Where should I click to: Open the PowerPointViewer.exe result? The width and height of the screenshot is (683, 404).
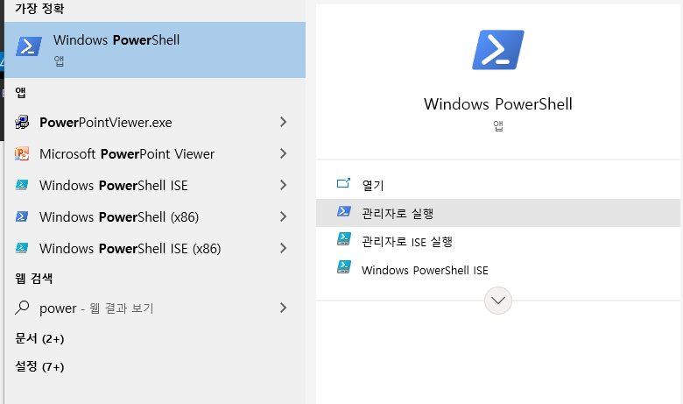pos(155,123)
